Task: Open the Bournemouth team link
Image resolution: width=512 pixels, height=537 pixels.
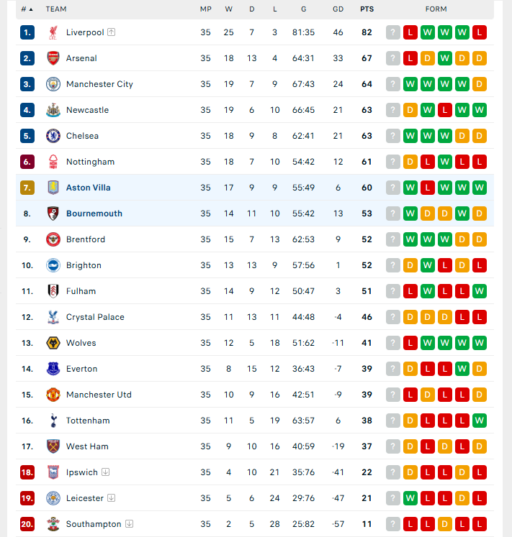Action: (94, 214)
